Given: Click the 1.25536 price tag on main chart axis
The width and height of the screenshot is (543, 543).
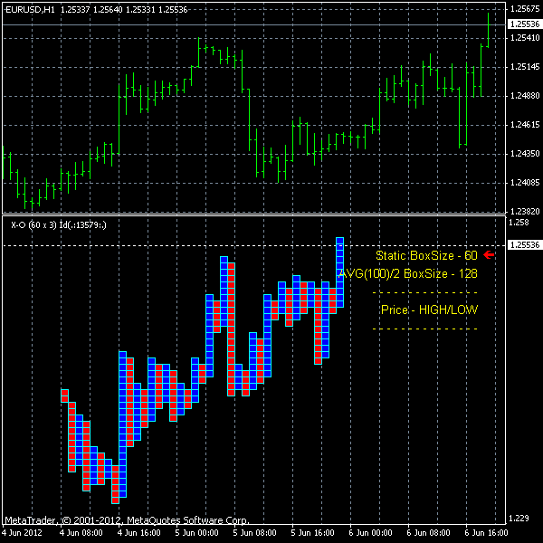Looking at the screenshot, I should 523,24.
